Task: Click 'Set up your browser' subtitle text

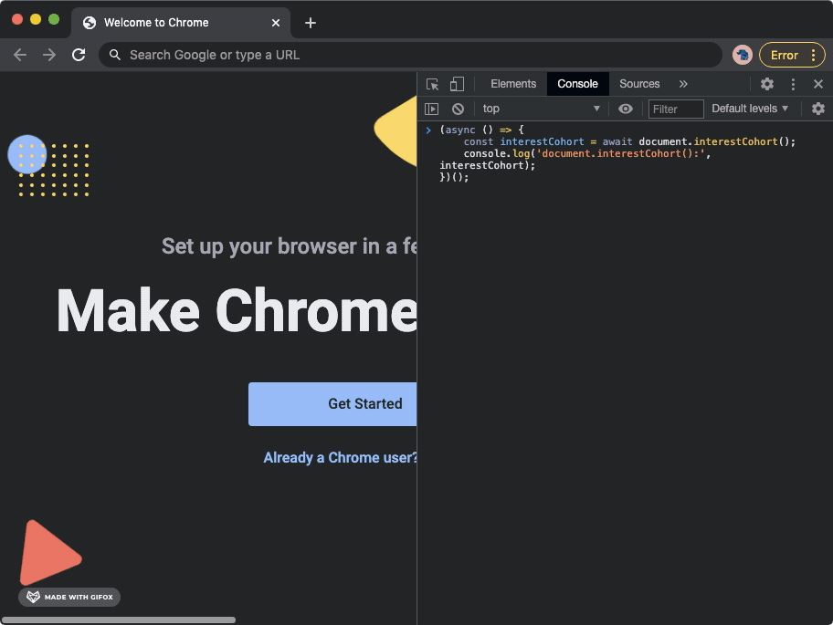Action: pos(289,246)
